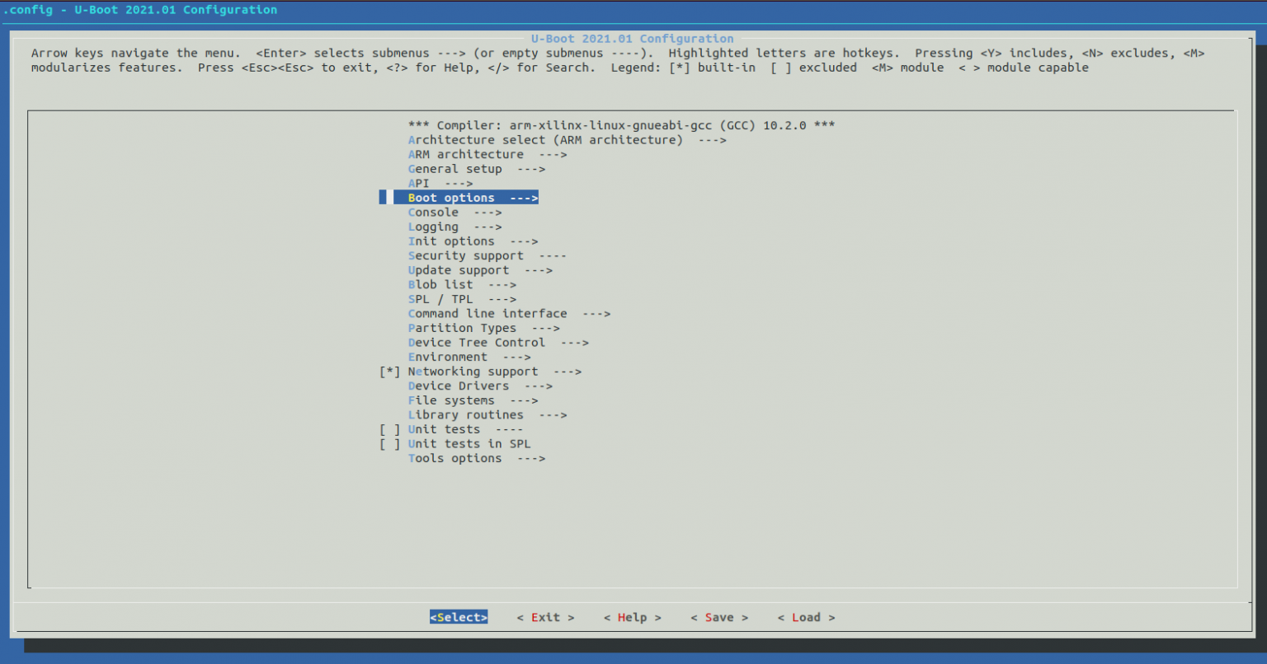
Task: Enable the Unit tests option
Action: click(444, 428)
